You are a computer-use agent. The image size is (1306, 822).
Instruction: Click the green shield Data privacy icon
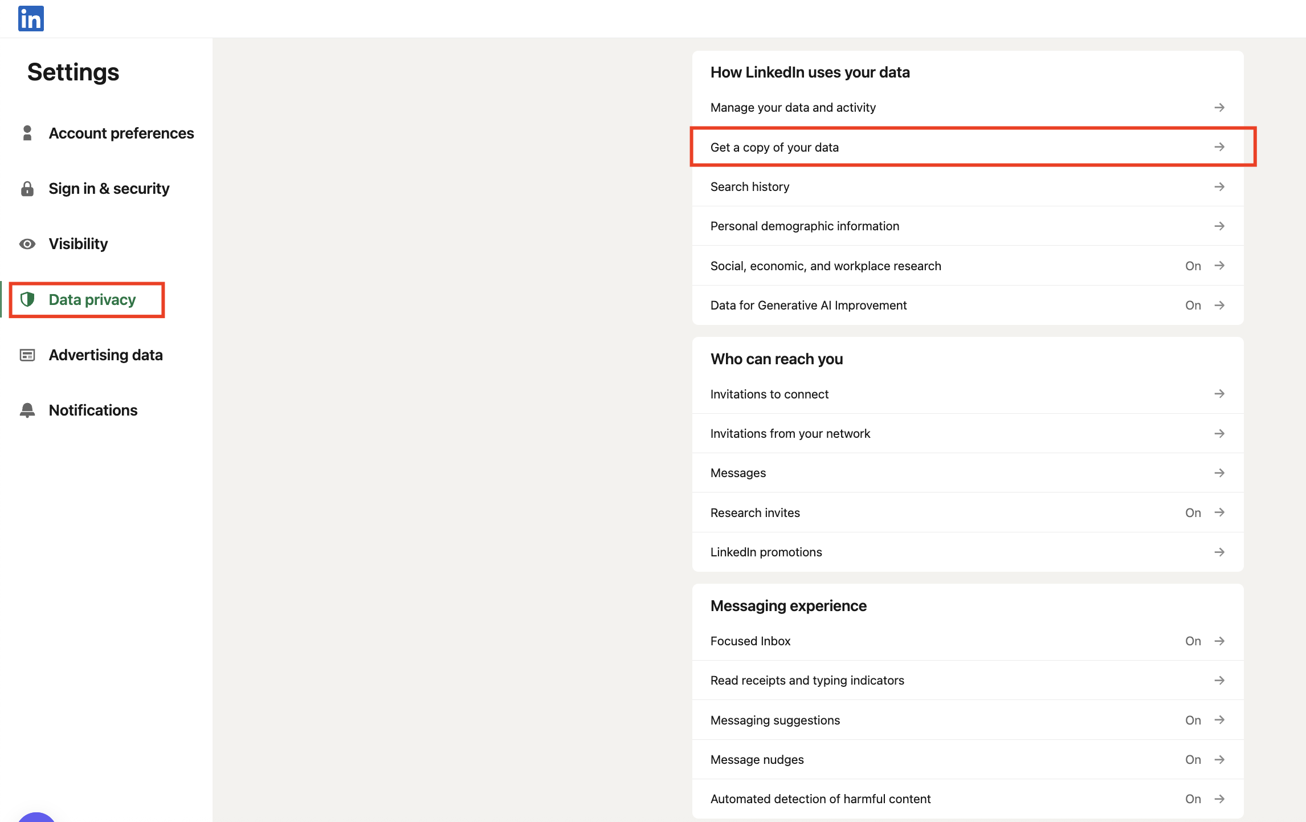point(27,299)
